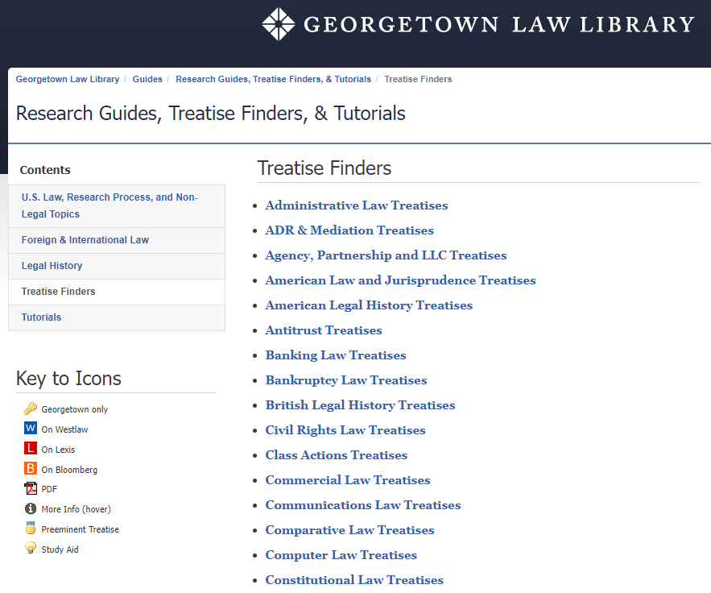Click the Georgetown Law Library breadcrumb

[68, 79]
